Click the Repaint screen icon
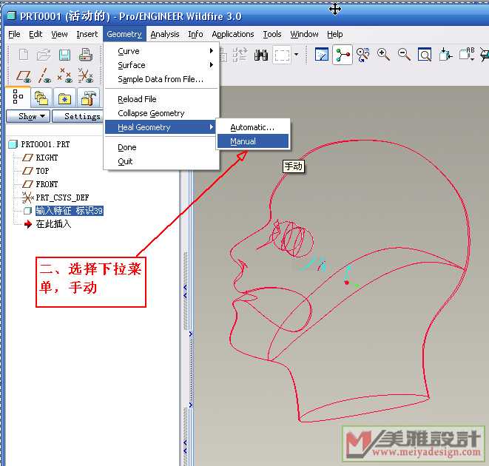The image size is (489, 466). tap(322, 55)
